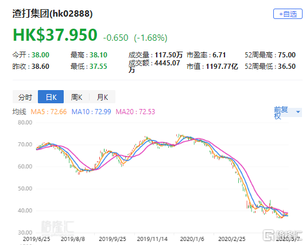Select the 日K chart tab
Viewport: 306px width, 245px height.
pyautogui.click(x=51, y=97)
